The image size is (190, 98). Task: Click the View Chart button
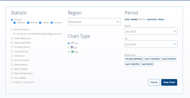coord(169,82)
